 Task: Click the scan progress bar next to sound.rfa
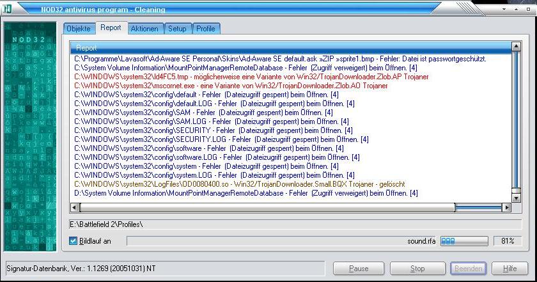tap(465, 241)
